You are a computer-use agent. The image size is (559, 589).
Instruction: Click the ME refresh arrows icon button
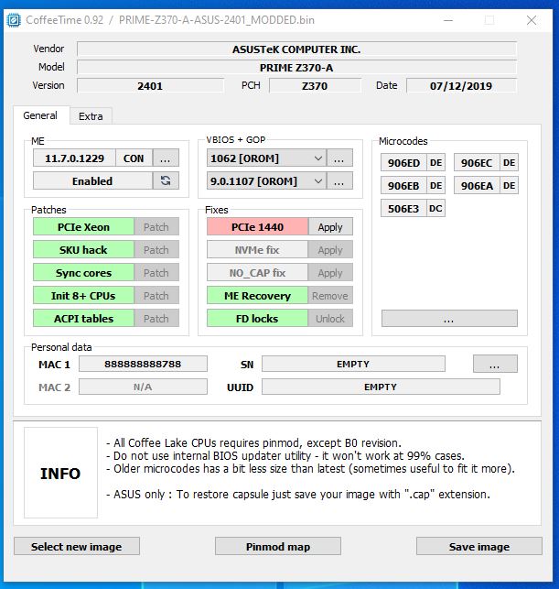pos(166,180)
